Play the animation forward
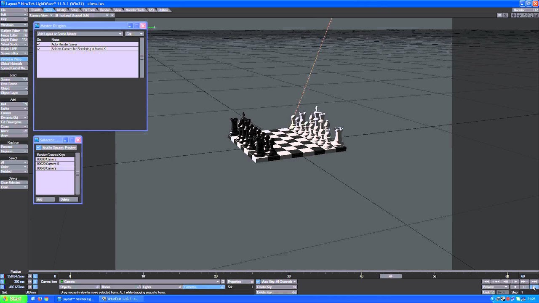Viewport: 539px width, 303px height. tap(534, 287)
